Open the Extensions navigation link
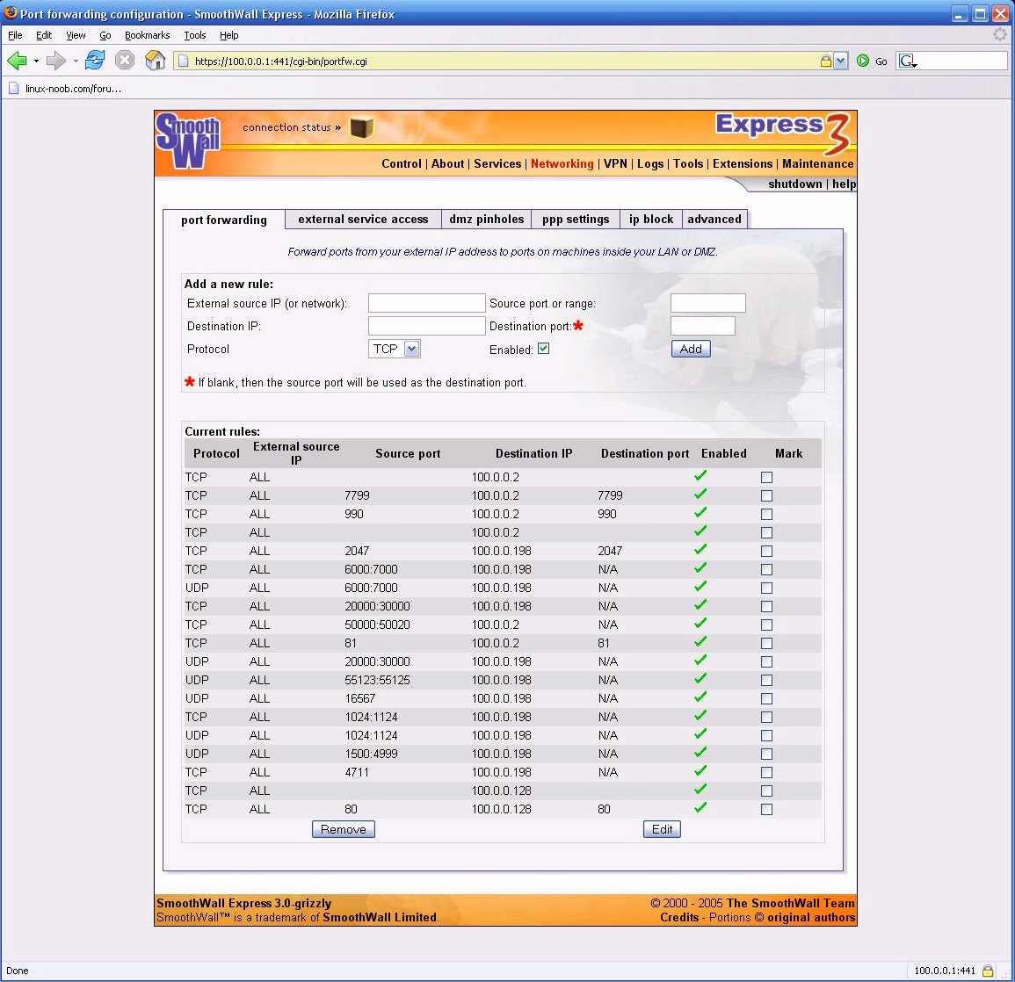The image size is (1015, 982). click(743, 163)
